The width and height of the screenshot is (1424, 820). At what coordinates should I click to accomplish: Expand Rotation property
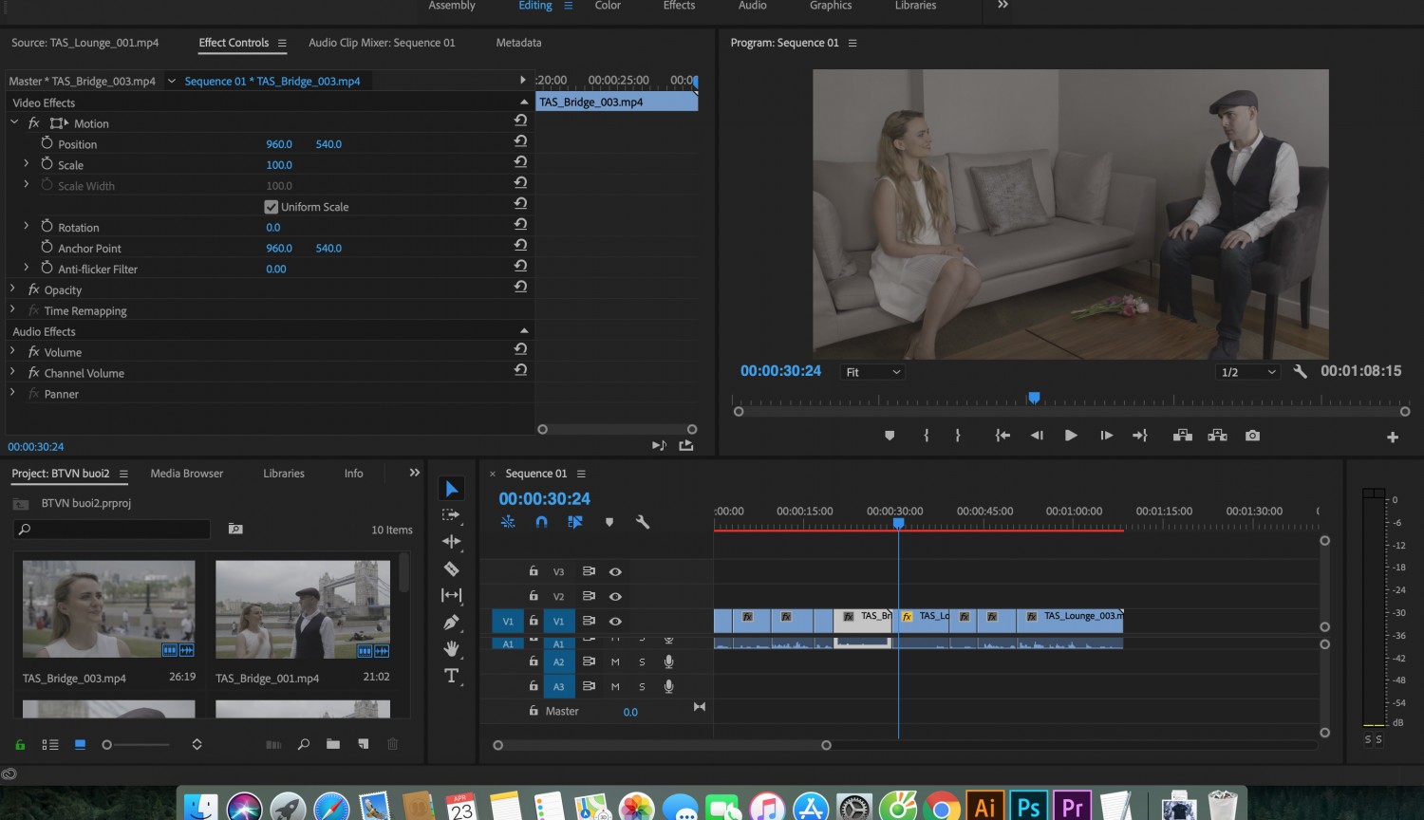tap(27, 226)
